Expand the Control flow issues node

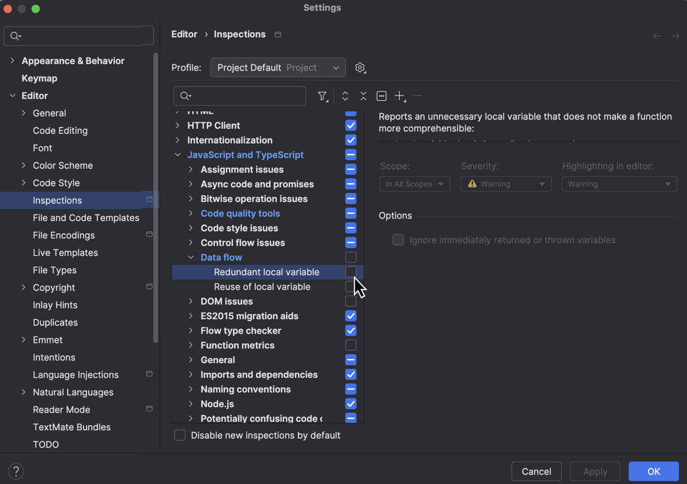point(191,243)
